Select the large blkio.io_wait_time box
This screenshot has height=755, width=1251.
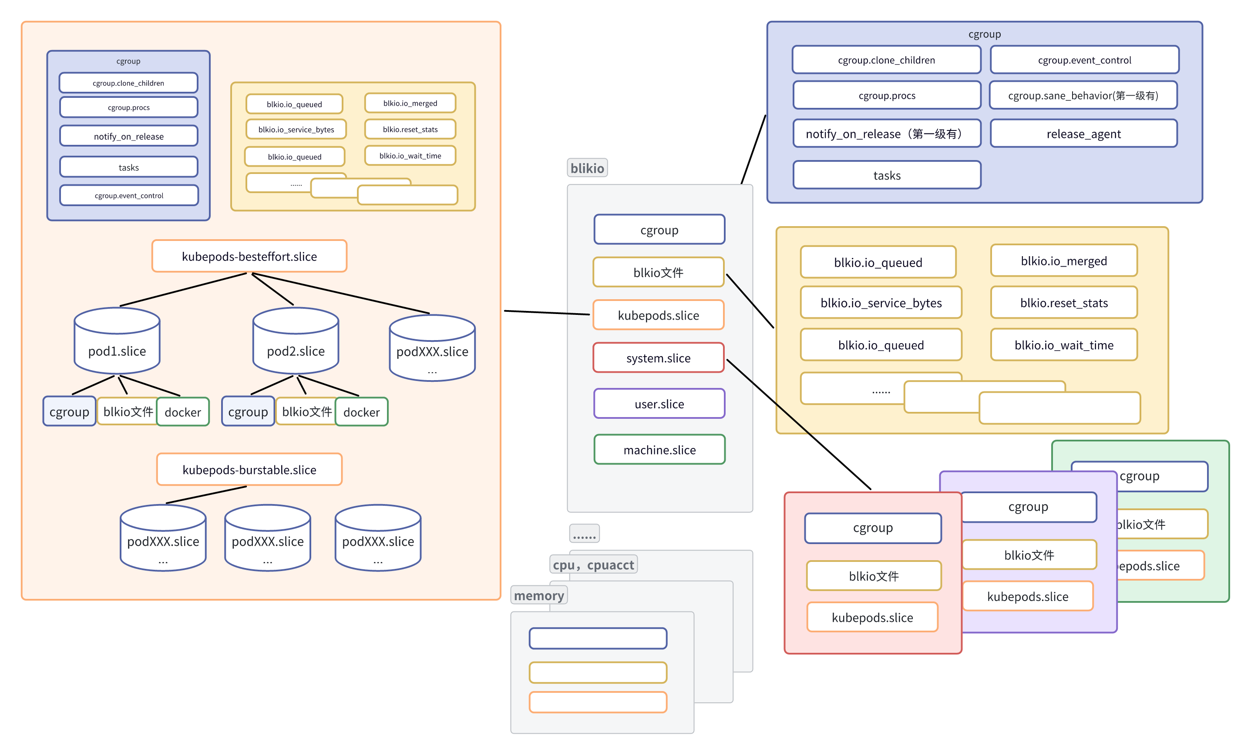(x=1064, y=345)
